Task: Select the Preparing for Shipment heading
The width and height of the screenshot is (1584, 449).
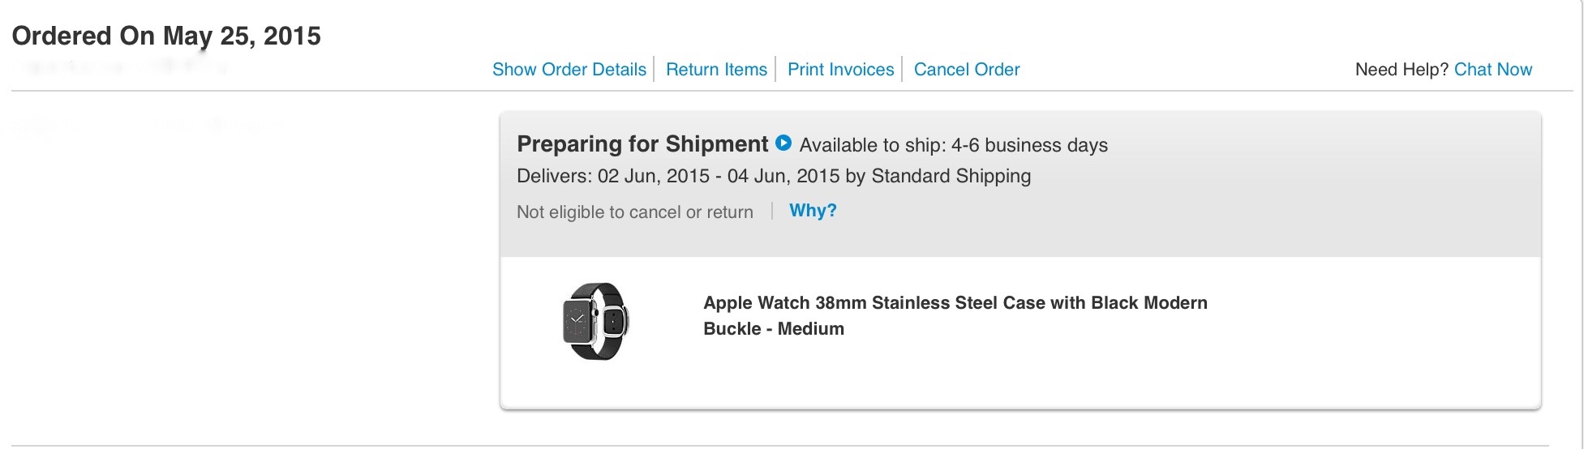Action: pos(642,144)
